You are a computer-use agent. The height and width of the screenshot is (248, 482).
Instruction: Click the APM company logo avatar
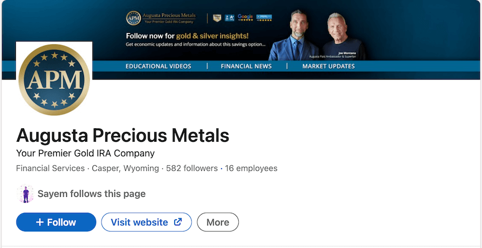(54, 79)
